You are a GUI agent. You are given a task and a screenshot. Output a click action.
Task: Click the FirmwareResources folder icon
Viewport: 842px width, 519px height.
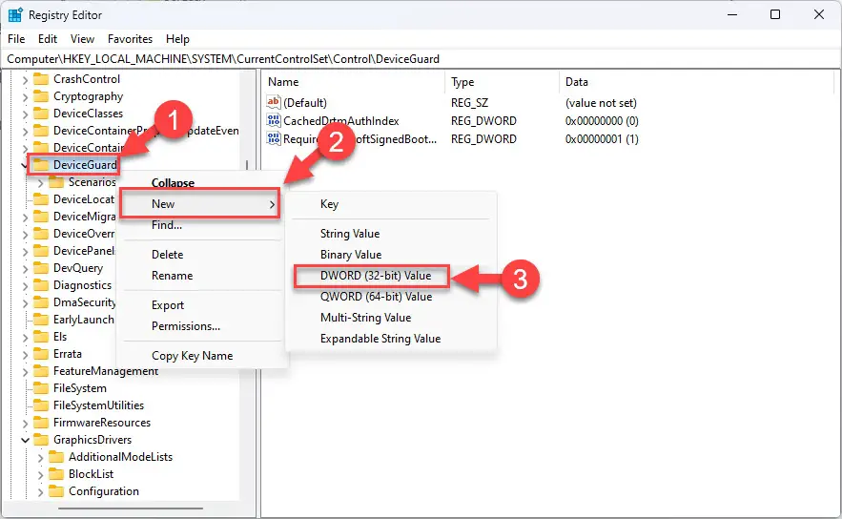[41, 423]
